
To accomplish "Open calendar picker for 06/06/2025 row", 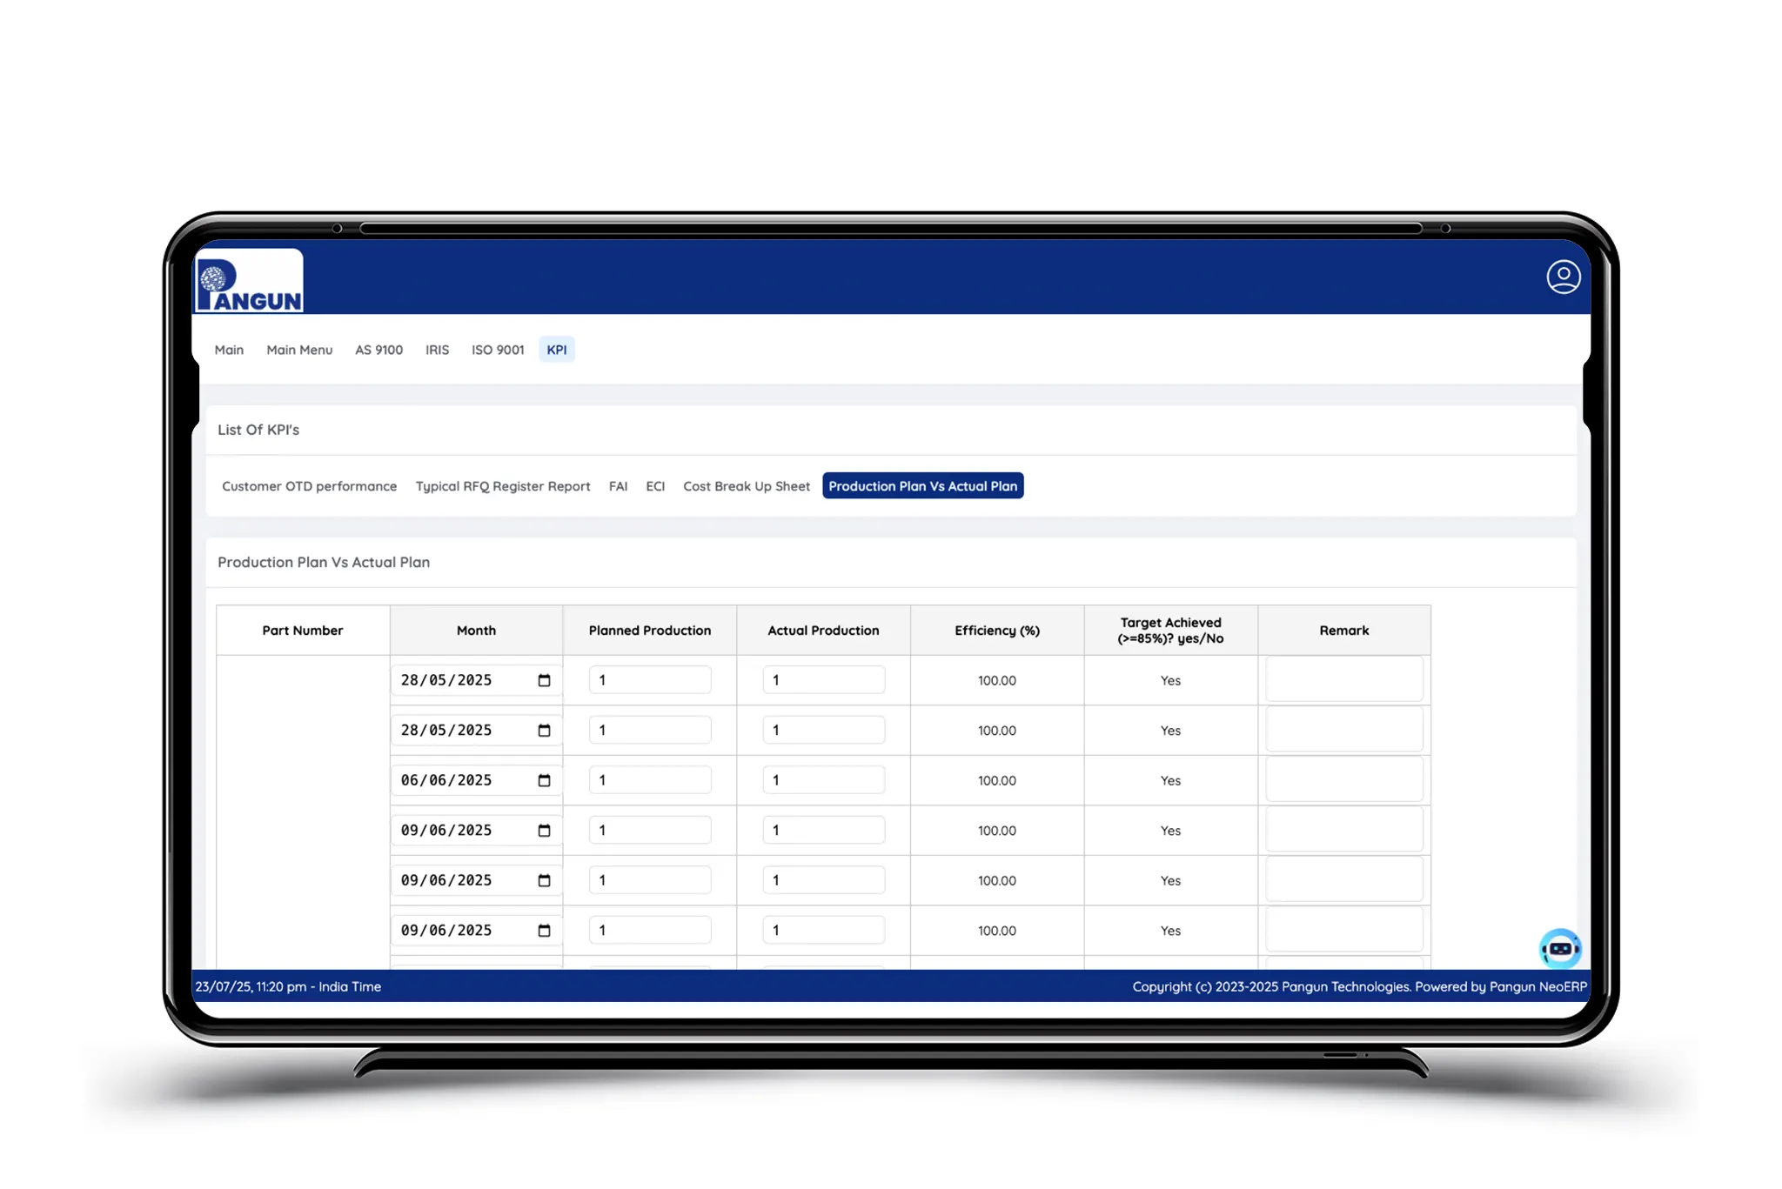I will tap(544, 780).
